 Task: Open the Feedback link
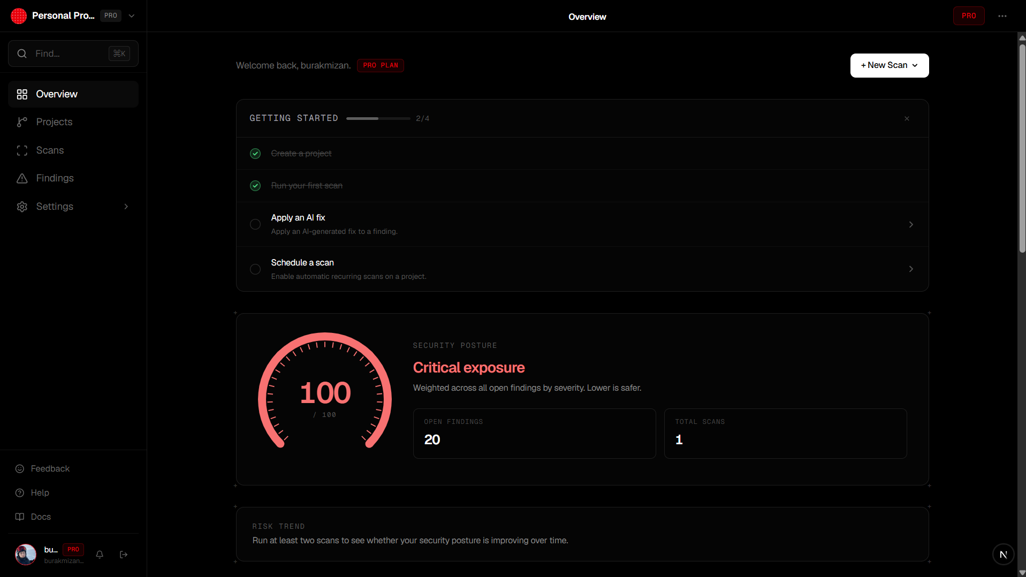coord(50,469)
